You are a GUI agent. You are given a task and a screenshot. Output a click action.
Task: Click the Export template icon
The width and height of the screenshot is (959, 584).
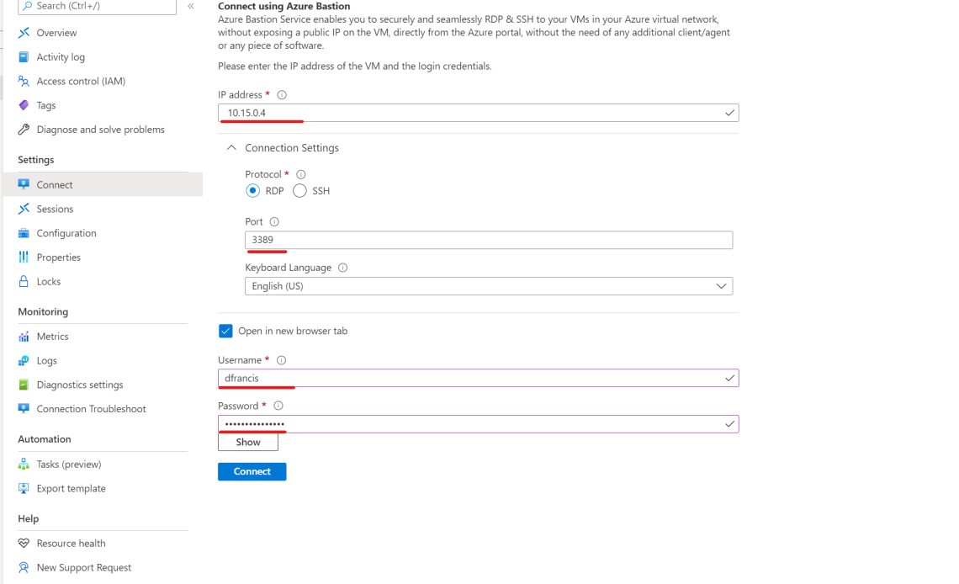(x=24, y=488)
